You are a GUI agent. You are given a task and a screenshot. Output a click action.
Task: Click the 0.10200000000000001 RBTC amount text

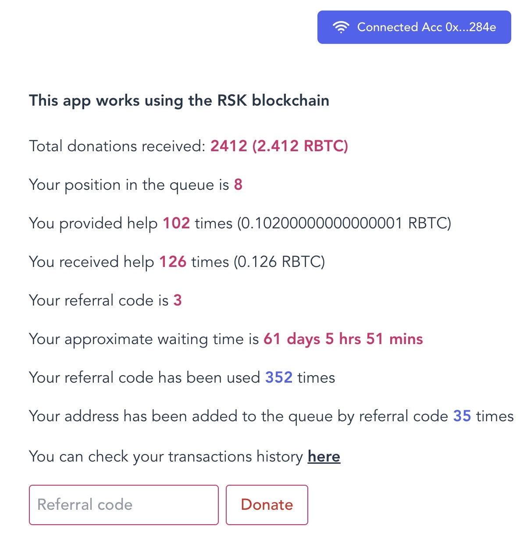(x=344, y=223)
